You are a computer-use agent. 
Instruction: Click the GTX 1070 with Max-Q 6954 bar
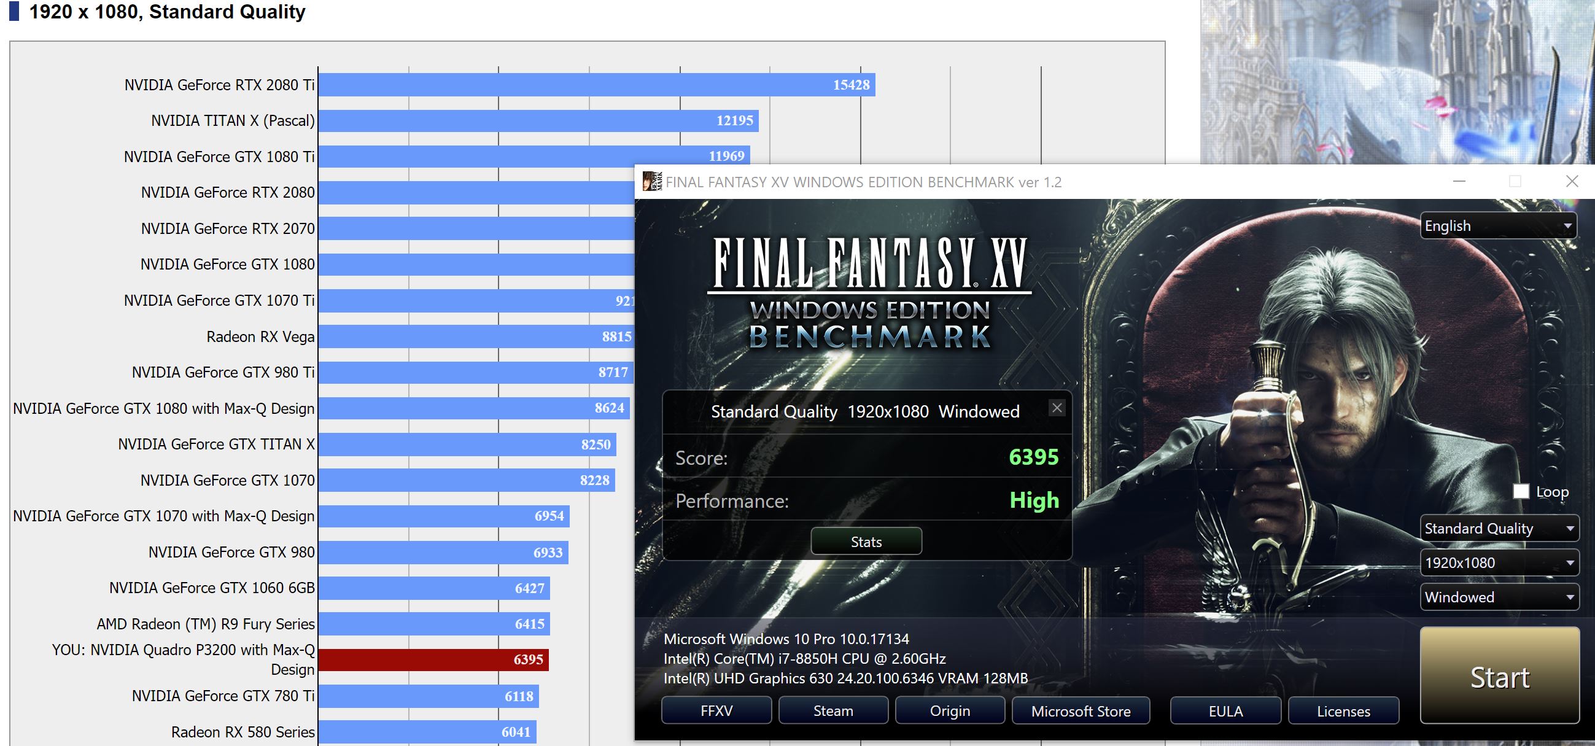pos(444,516)
